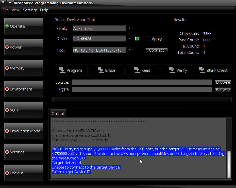Click green device status indicator
This screenshot has height=188, width=236.
point(137,38)
